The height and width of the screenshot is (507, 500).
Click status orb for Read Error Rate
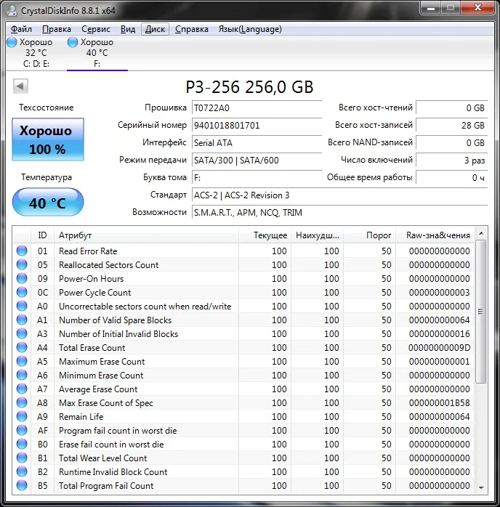tap(22, 251)
